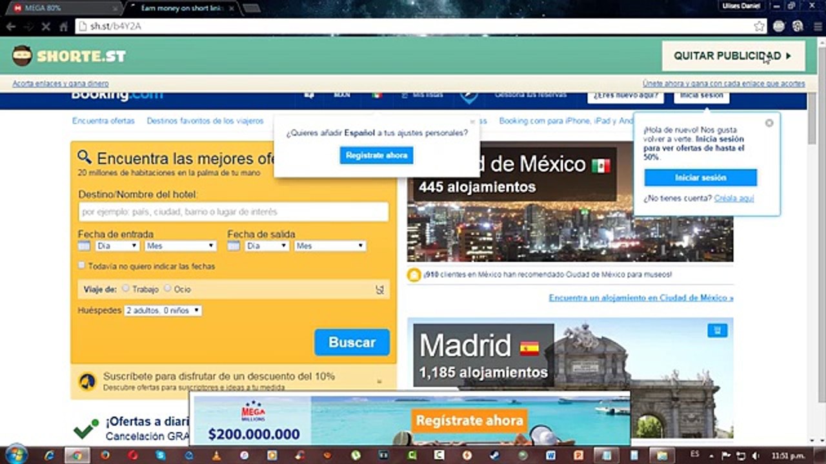This screenshot has height=464, width=826.
Task: Open check-in date calendar icon
Action: [x=84, y=246]
